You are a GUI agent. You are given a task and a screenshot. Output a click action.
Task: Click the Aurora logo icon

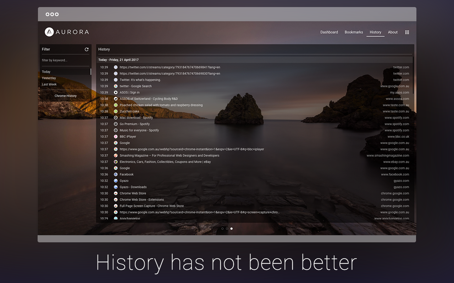pos(49,32)
